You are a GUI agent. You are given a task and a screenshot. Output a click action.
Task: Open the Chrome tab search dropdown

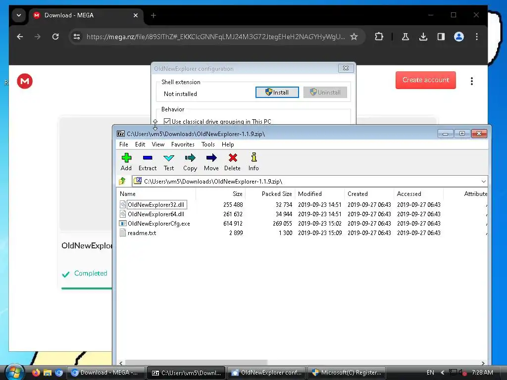pos(19,15)
